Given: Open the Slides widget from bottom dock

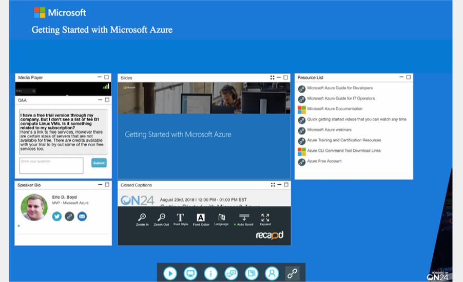Looking at the screenshot, I should (190, 273).
